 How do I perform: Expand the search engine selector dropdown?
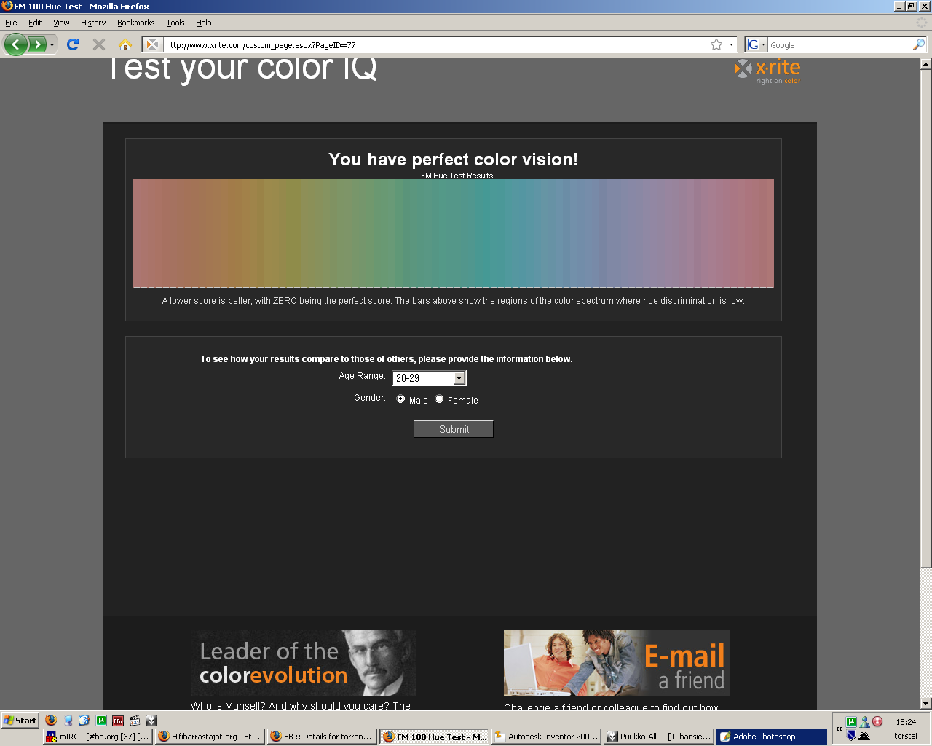756,45
